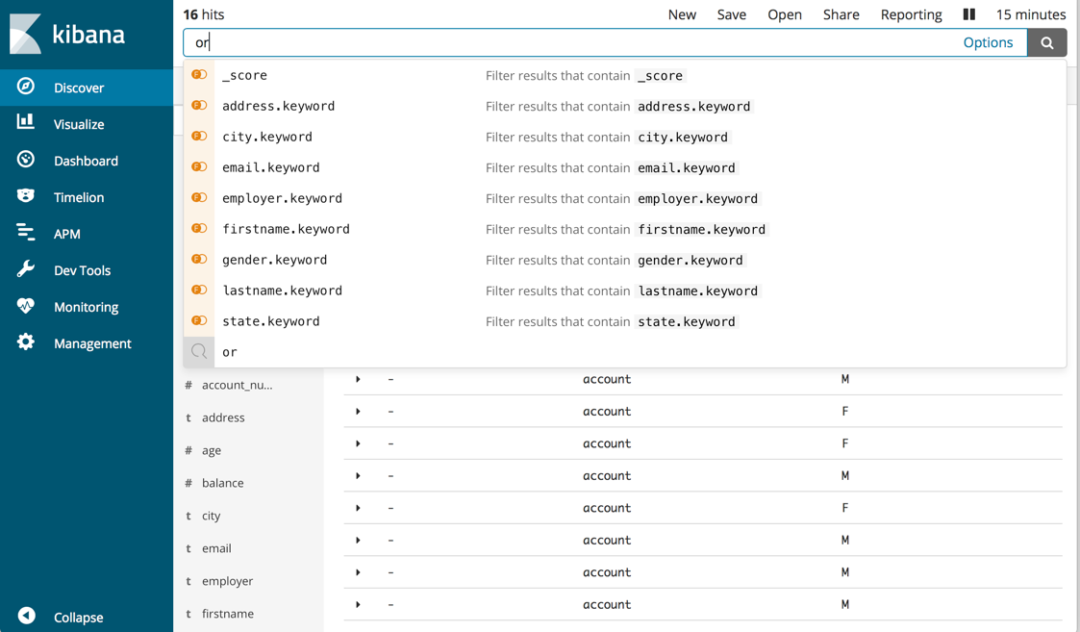Click the query search input field
The width and height of the screenshot is (1080, 632).
567,42
